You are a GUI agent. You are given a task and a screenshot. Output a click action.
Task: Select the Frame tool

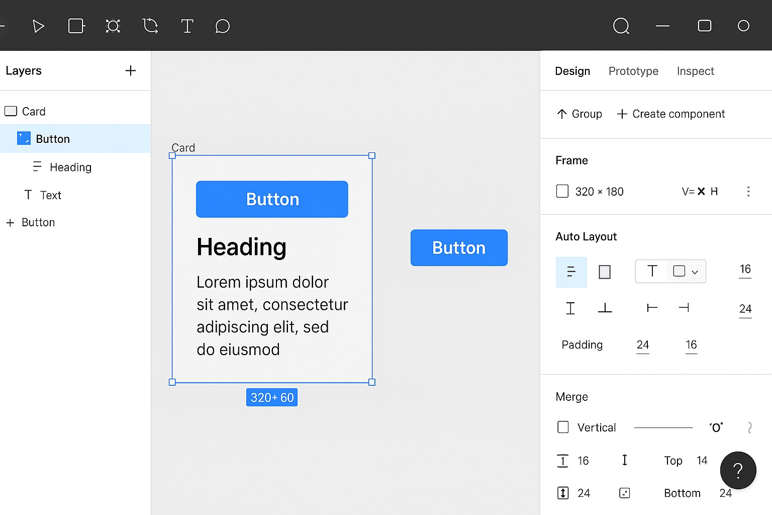click(76, 26)
